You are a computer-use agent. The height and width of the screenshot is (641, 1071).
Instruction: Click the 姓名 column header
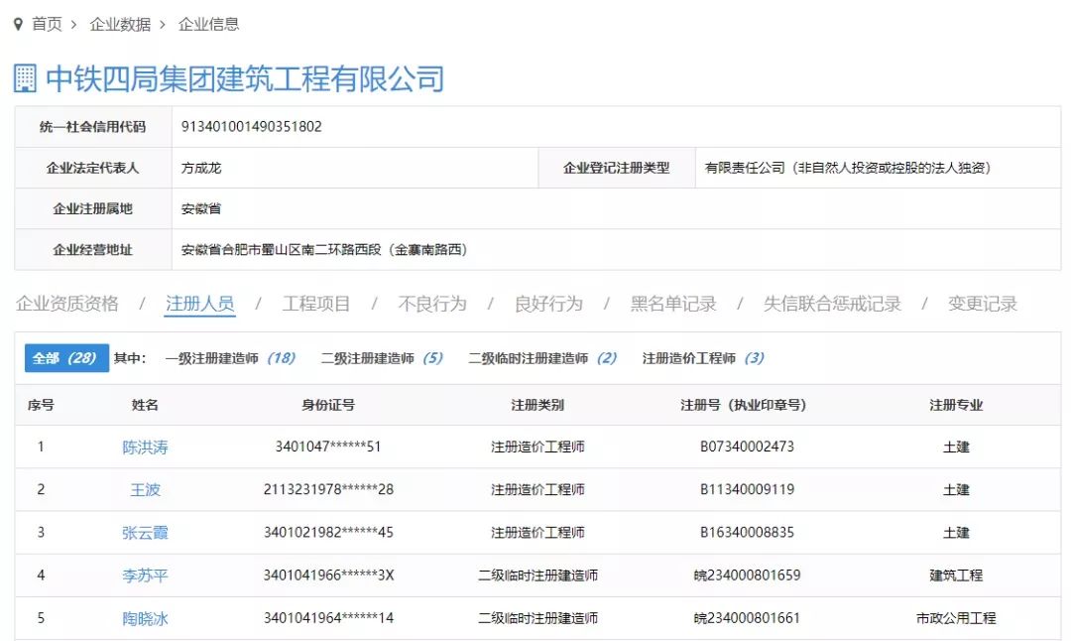tap(145, 405)
